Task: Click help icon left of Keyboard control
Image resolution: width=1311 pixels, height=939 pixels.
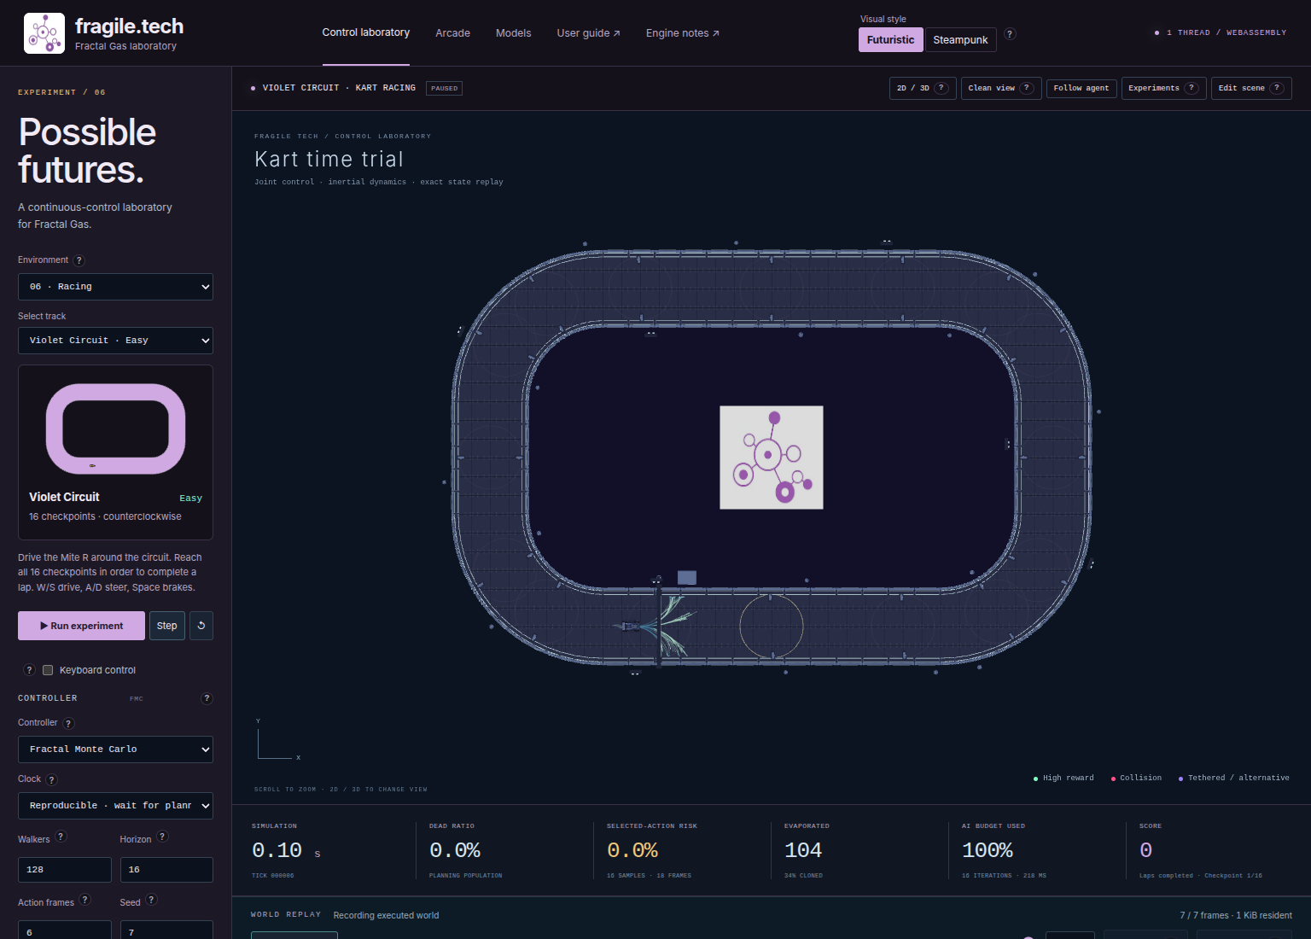Action: pos(29,670)
